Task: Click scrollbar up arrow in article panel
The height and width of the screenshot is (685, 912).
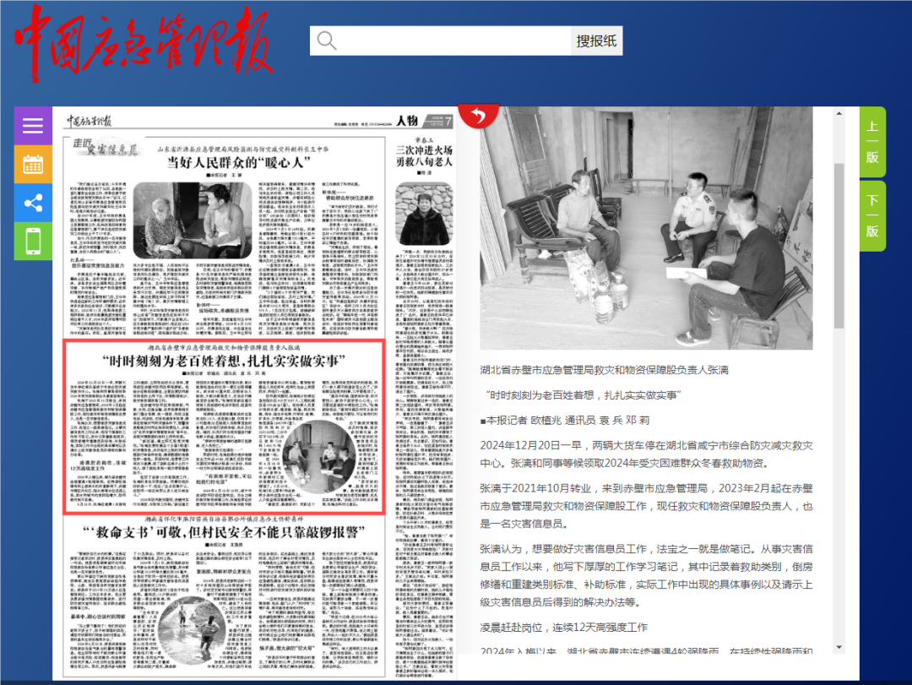Action: coord(839,113)
